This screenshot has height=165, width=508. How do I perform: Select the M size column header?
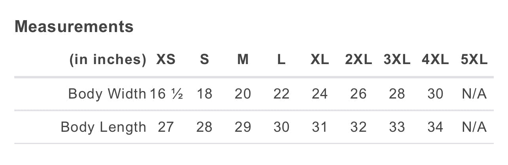point(243,60)
